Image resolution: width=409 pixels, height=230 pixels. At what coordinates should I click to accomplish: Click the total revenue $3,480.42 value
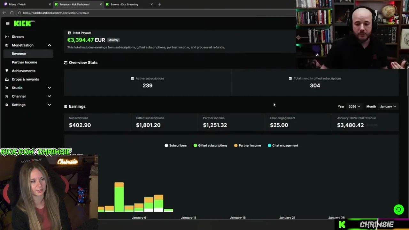350,125
